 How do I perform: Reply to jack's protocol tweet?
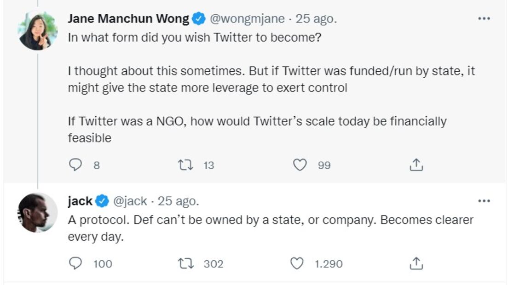point(75,263)
